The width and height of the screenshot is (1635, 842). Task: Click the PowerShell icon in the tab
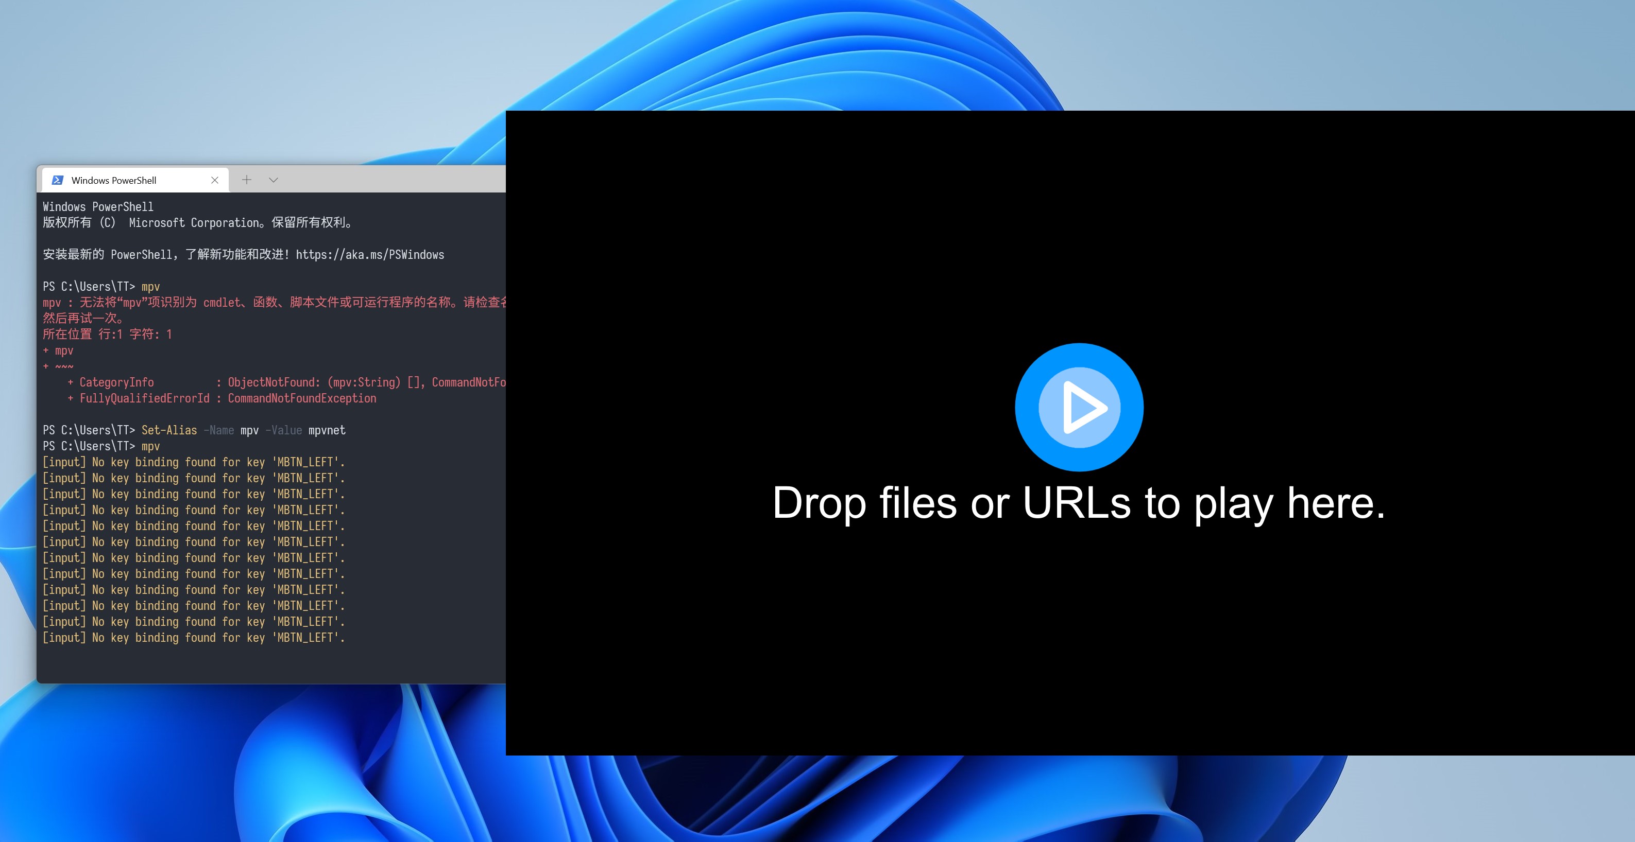(x=57, y=180)
